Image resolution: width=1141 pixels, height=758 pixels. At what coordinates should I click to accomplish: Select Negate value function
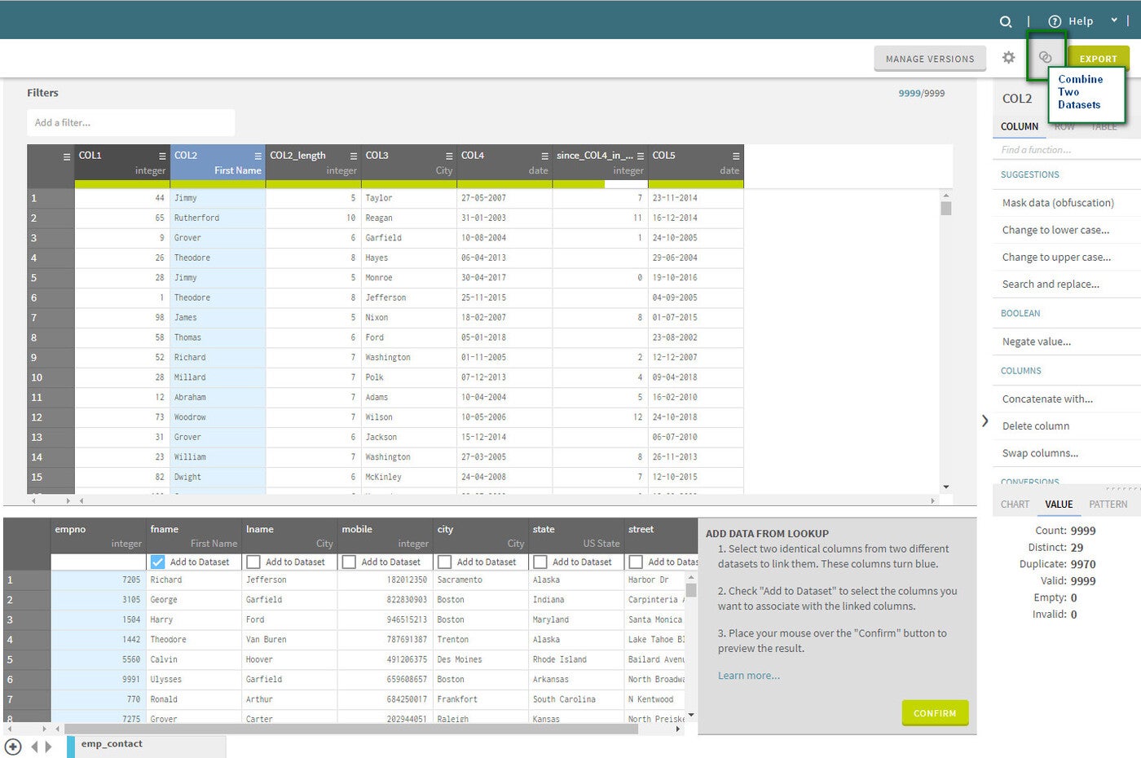coord(1037,342)
